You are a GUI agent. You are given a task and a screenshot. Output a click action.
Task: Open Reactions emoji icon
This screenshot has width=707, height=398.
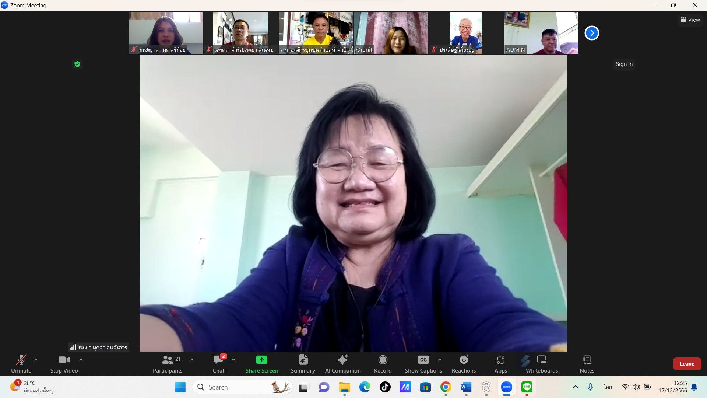pos(464,360)
